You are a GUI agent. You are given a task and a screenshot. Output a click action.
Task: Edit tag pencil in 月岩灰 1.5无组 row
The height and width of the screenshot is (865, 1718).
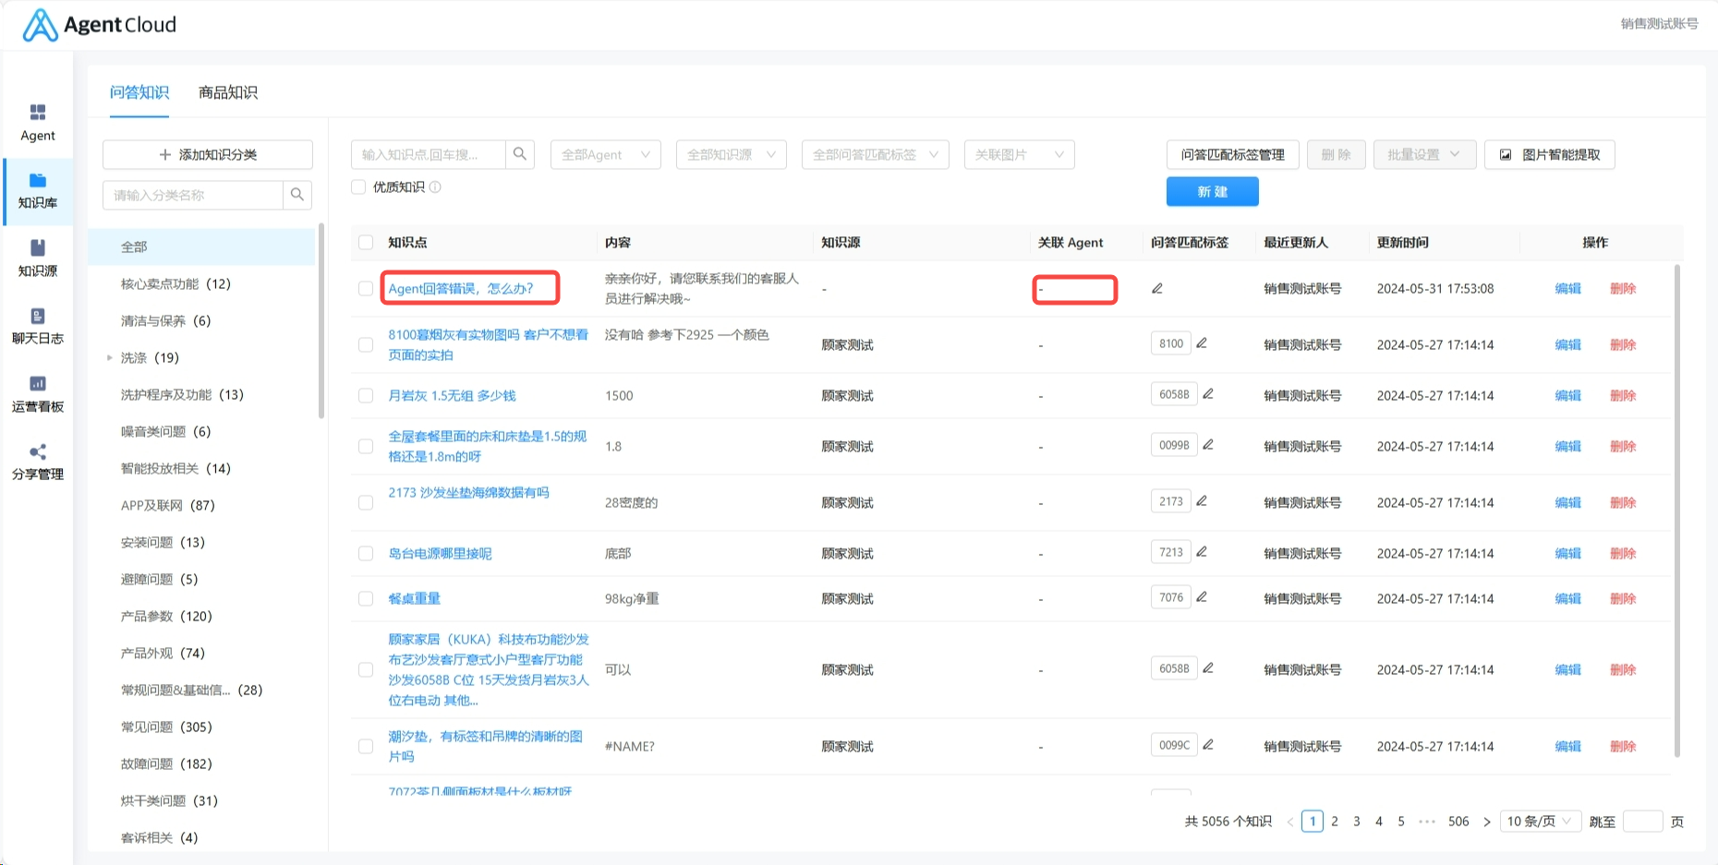click(1208, 394)
